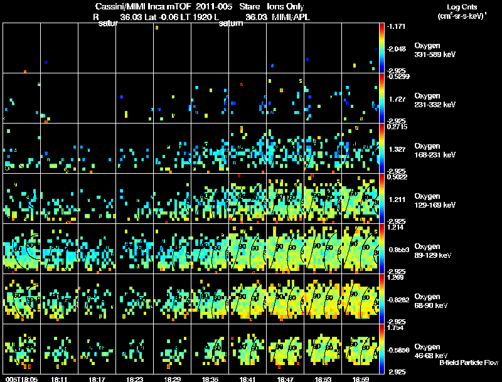Screen dimensions: 502x382
Task: Click the color bar beside 46-68 keV row
Action: (382, 349)
